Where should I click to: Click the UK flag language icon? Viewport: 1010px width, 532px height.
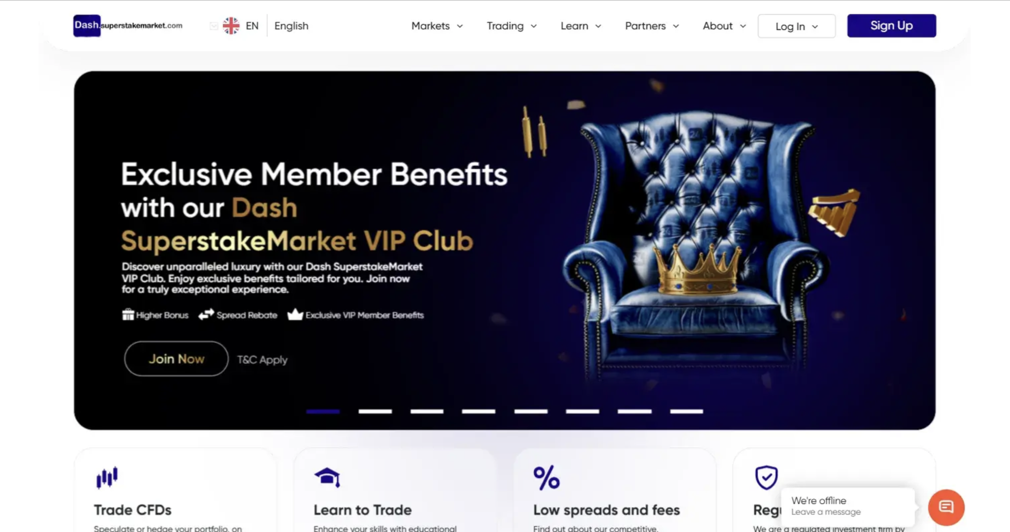(231, 26)
